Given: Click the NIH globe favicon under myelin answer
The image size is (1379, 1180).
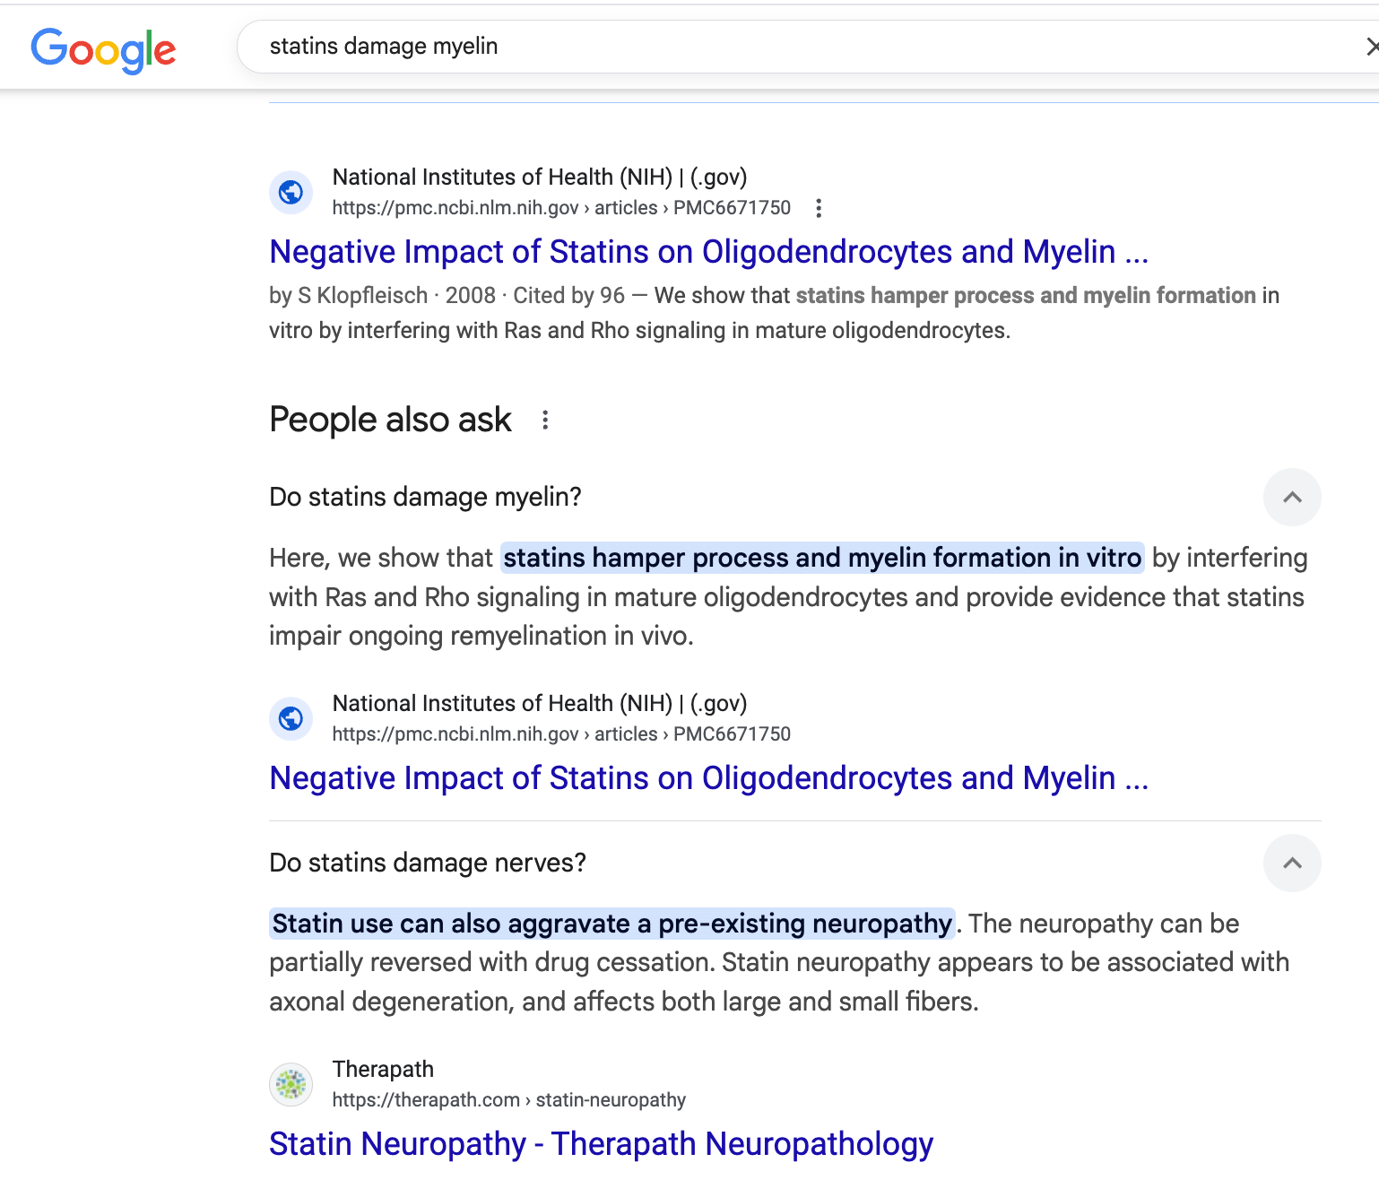Looking at the screenshot, I should pyautogui.click(x=291, y=718).
